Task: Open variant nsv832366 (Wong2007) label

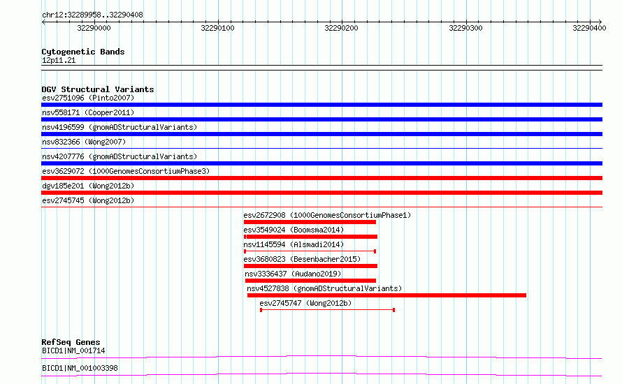Action: (84, 142)
